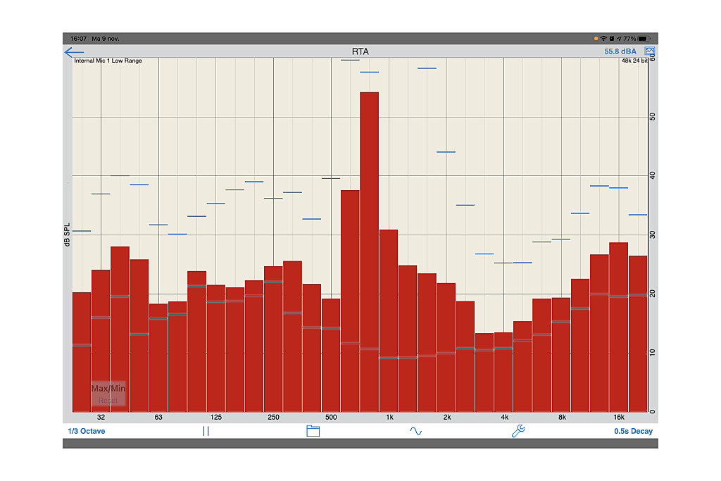Tap the 10 dB scale label

coord(653,352)
